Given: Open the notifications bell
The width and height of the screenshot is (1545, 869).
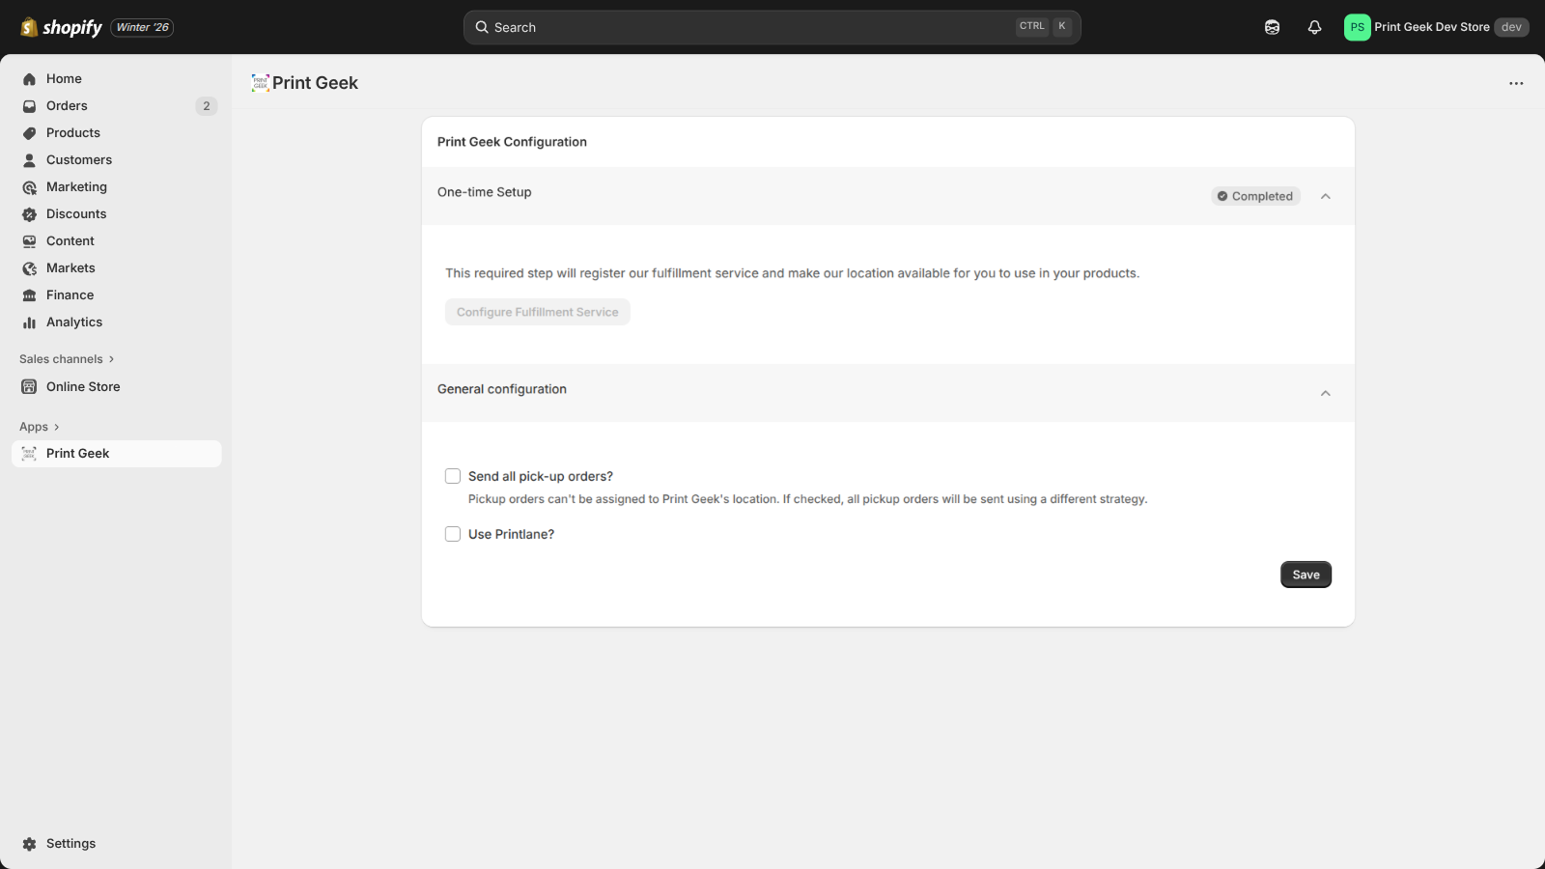Looking at the screenshot, I should click(1314, 27).
